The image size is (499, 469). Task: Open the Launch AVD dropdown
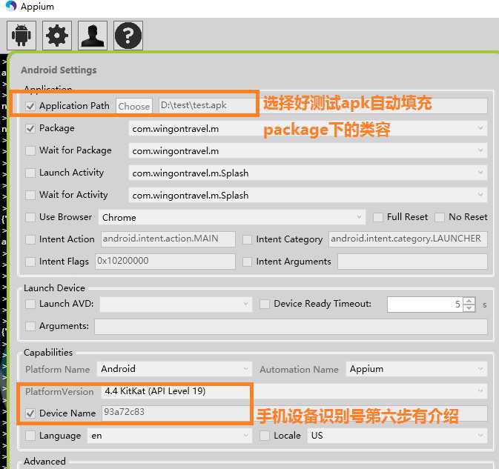click(x=176, y=305)
